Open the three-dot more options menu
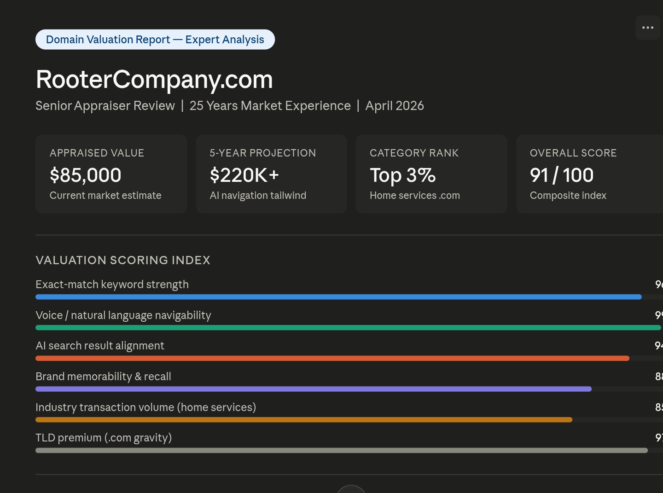Image resolution: width=663 pixels, height=493 pixels. point(648,28)
